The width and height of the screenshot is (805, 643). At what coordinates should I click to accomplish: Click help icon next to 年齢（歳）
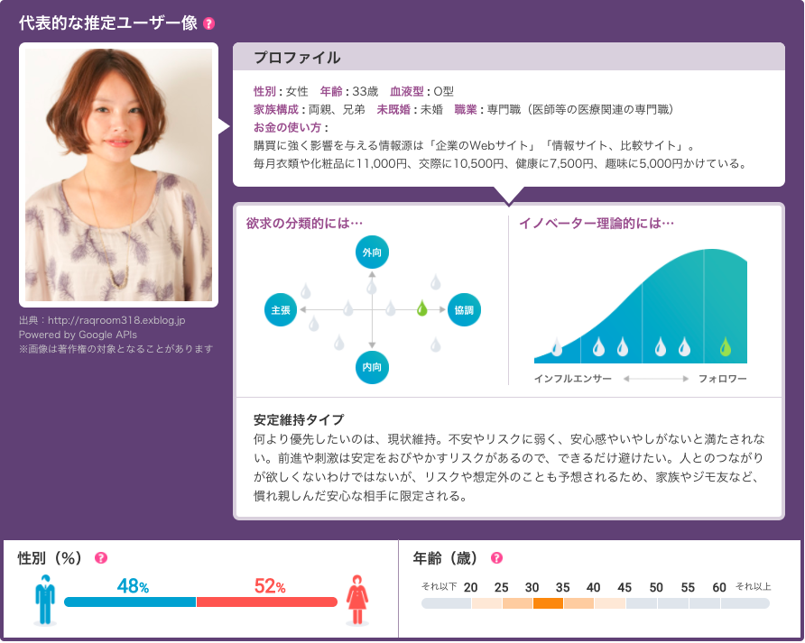pos(496,558)
